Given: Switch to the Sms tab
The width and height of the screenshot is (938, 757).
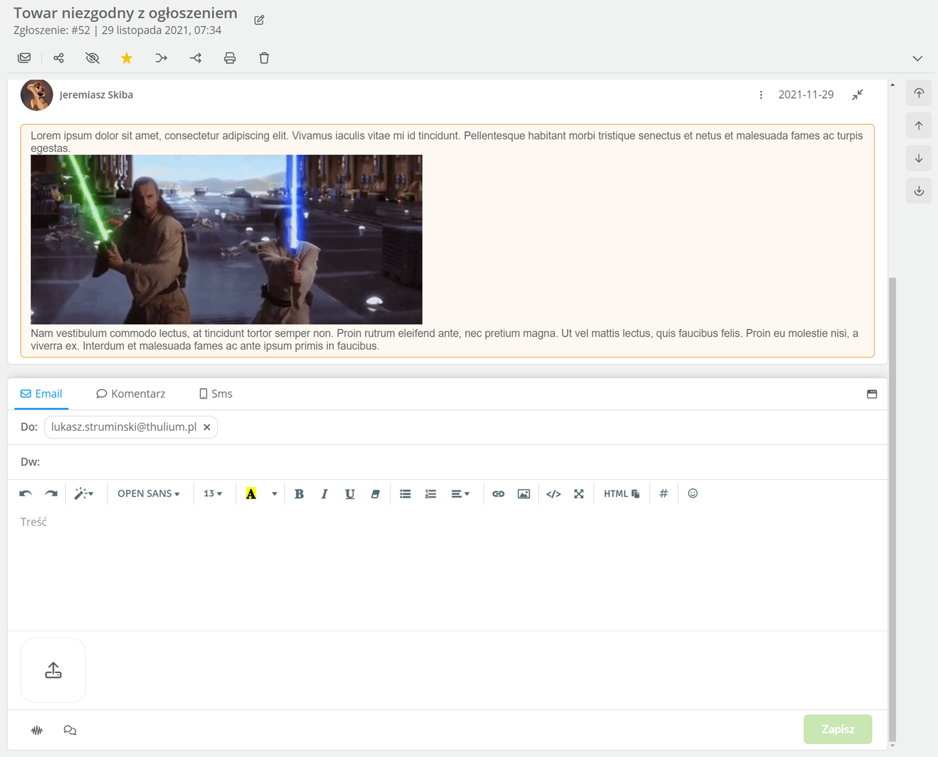Looking at the screenshot, I should [x=216, y=394].
